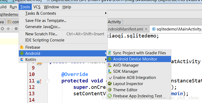The width and height of the screenshot is (202, 103).
Task: Expand the Kotlin submenu arrow
Action: [106, 59]
